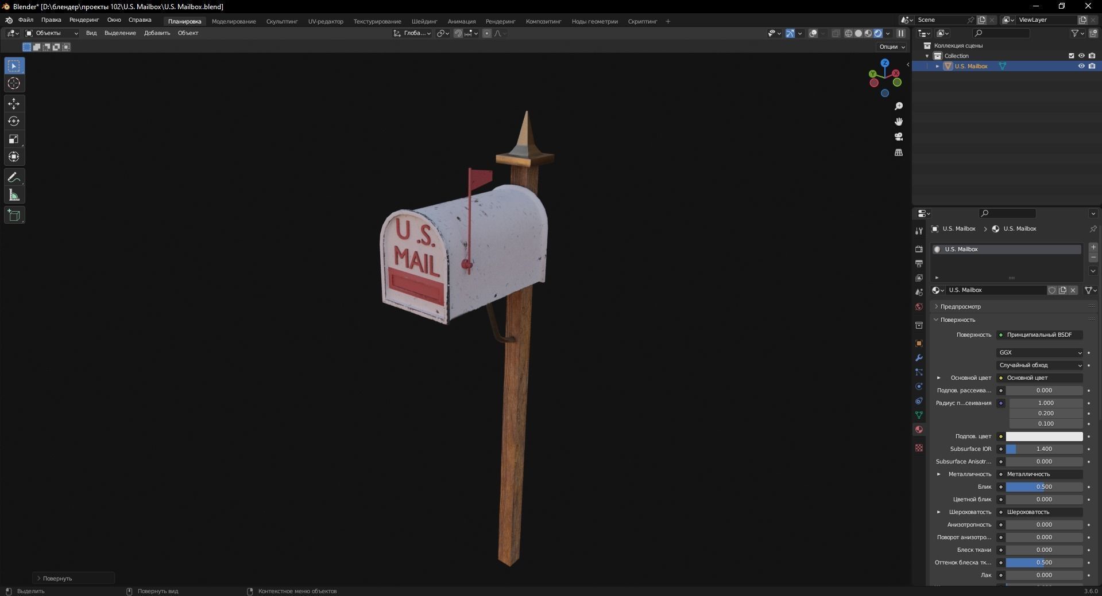
Task: Open the Output properties tab
Action: tap(919, 263)
